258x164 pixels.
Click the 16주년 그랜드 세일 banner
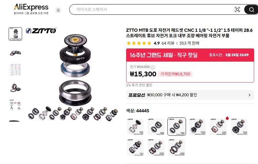pos(190,55)
